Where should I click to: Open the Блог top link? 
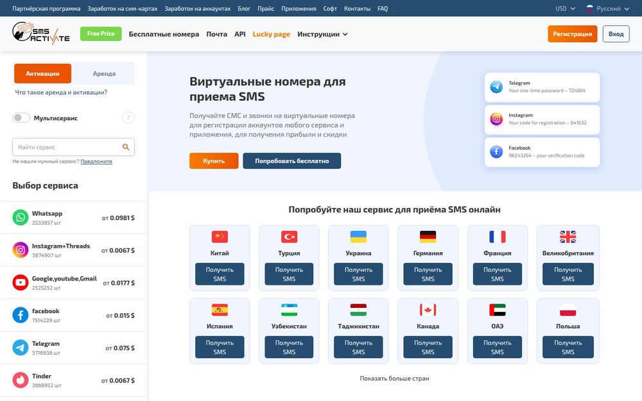pos(244,8)
